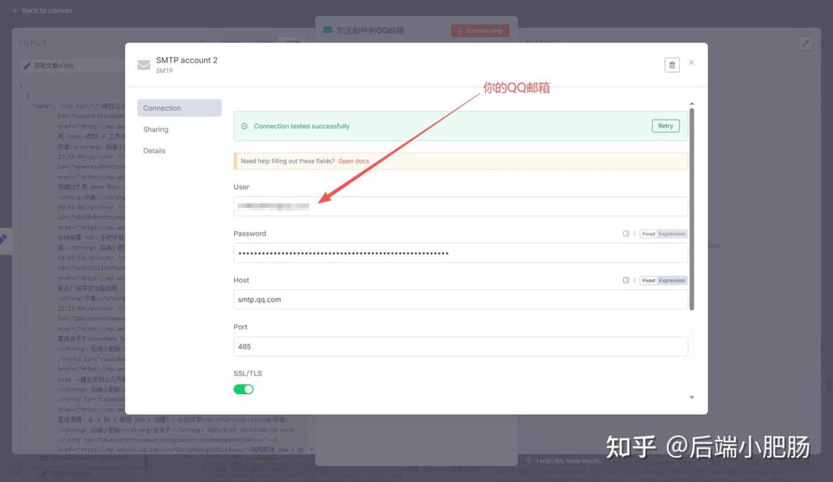Open the docs link in help banner
Image resolution: width=833 pixels, height=482 pixels.
click(353, 161)
